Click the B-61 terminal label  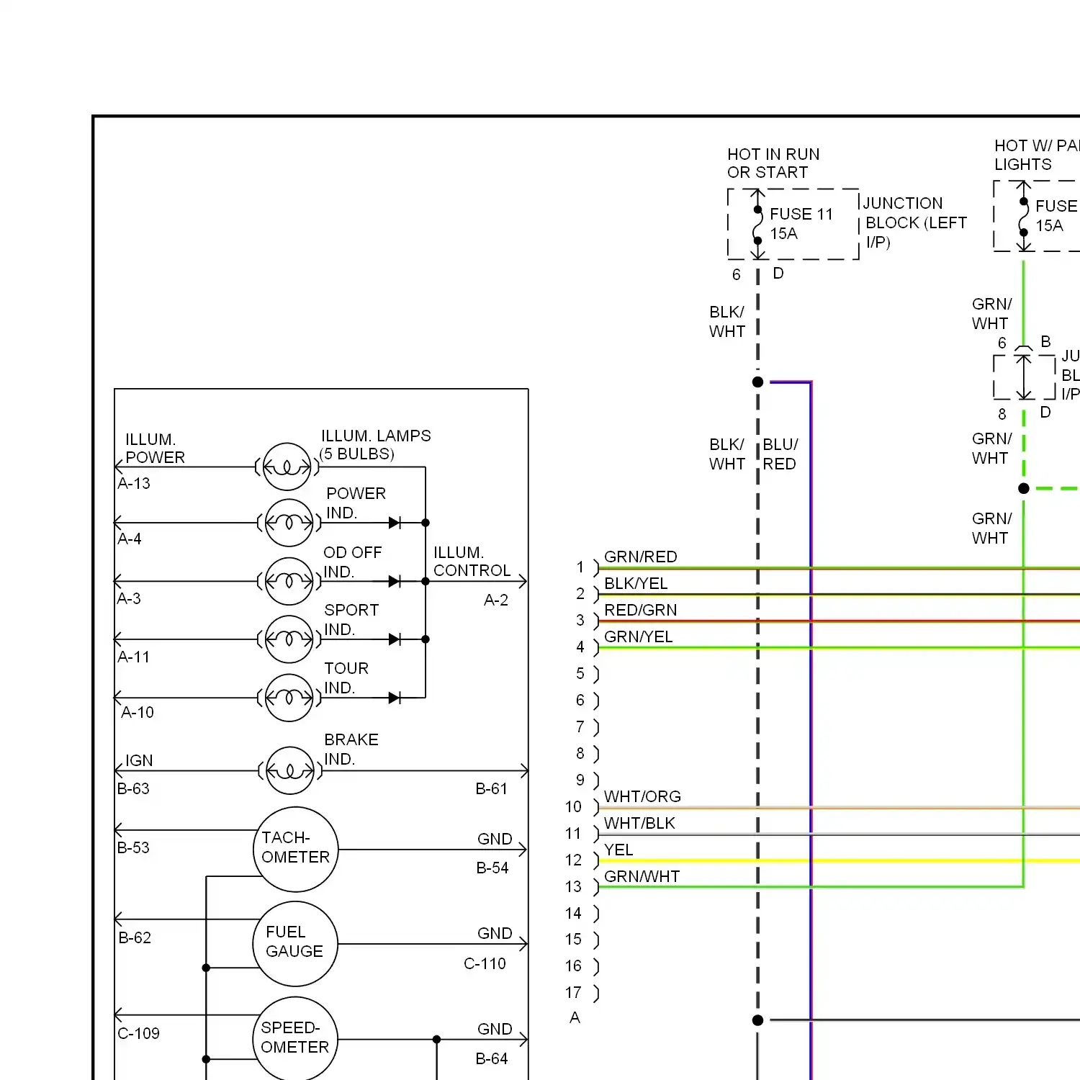coord(492,789)
